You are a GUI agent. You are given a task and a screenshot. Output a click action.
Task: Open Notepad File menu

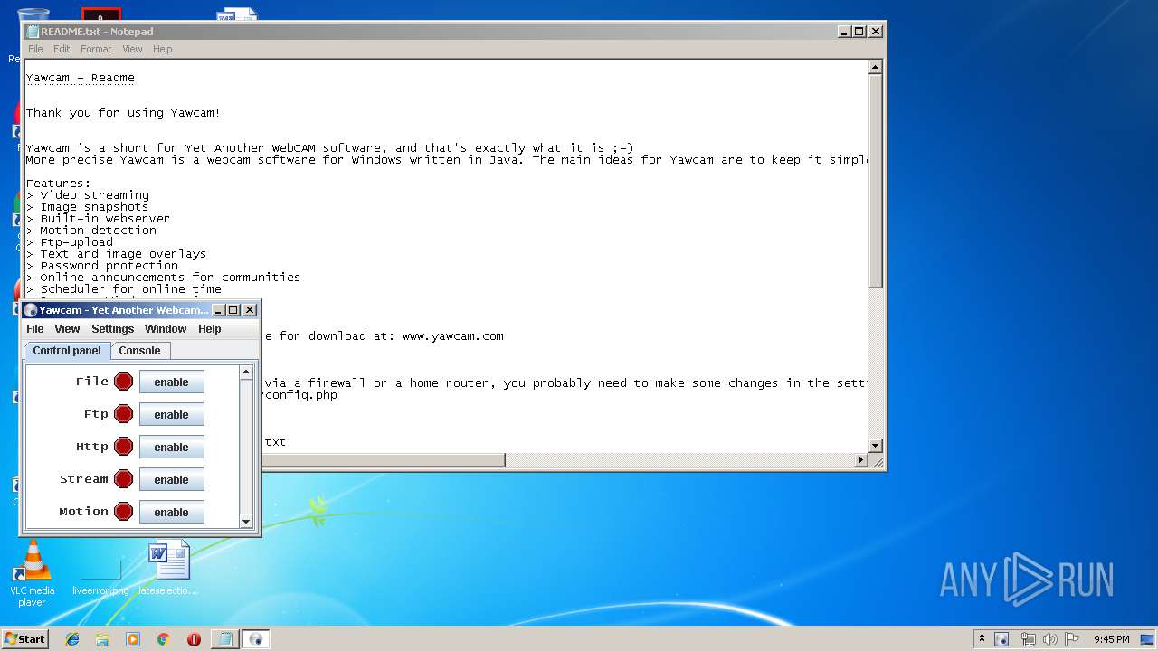click(x=35, y=49)
